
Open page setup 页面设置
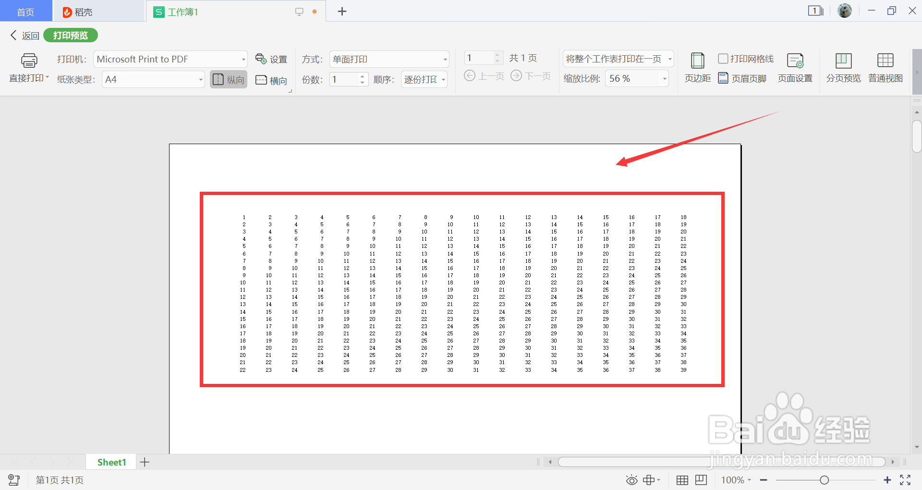tap(795, 68)
